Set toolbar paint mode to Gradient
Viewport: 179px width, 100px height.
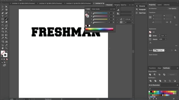pyautogui.click(x=4, y=59)
